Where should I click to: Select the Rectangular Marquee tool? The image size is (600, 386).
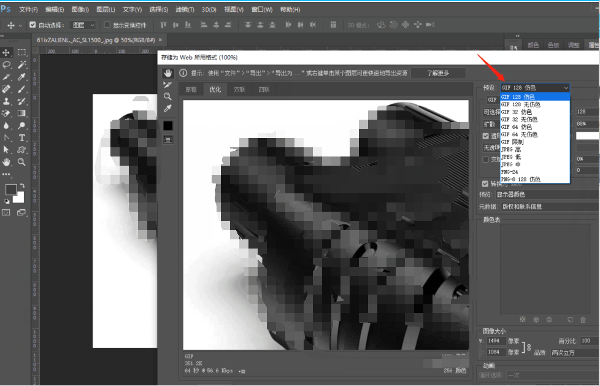tap(21, 53)
